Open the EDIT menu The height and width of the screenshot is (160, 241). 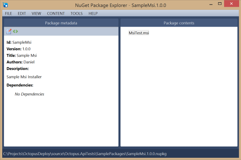(x=22, y=13)
